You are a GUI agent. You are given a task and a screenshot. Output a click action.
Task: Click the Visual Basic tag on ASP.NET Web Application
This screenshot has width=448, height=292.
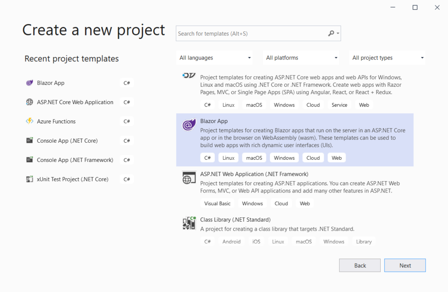pyautogui.click(x=217, y=203)
